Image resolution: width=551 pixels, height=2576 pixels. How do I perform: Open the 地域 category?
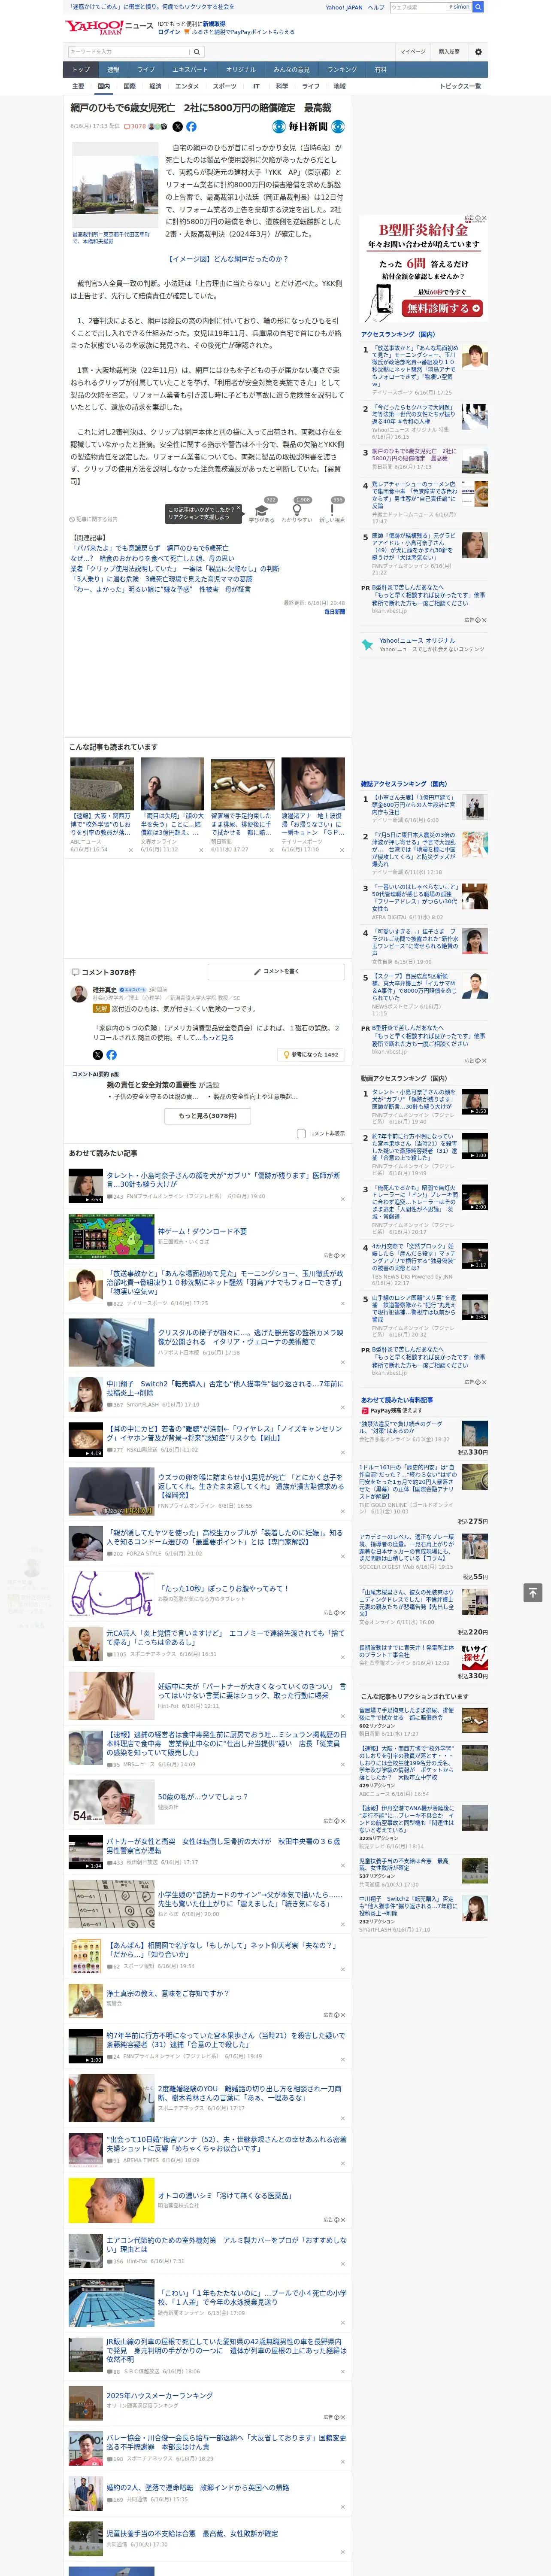pos(339,86)
